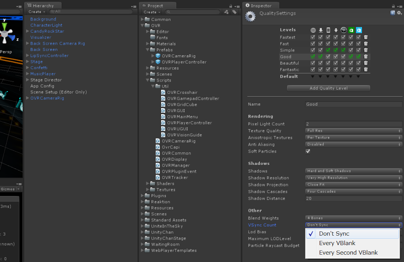This screenshot has height=262, width=404.
Task: Click the Shadow Distance input field
Action: (x=354, y=198)
